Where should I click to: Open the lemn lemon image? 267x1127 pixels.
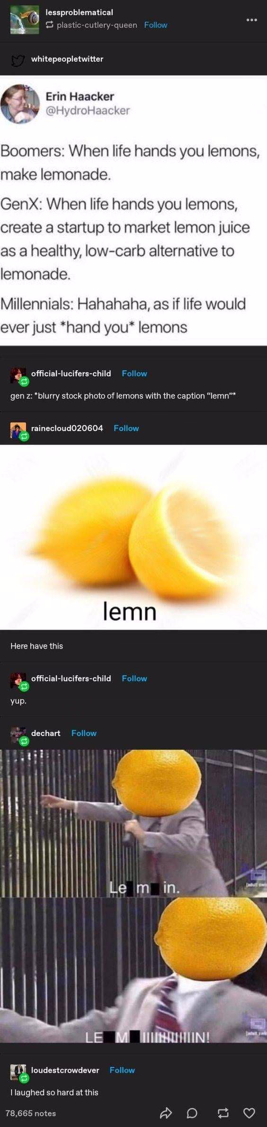(133, 537)
